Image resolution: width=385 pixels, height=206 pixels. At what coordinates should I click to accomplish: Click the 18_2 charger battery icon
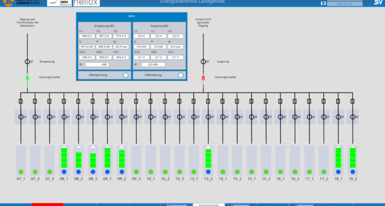(x=353, y=157)
